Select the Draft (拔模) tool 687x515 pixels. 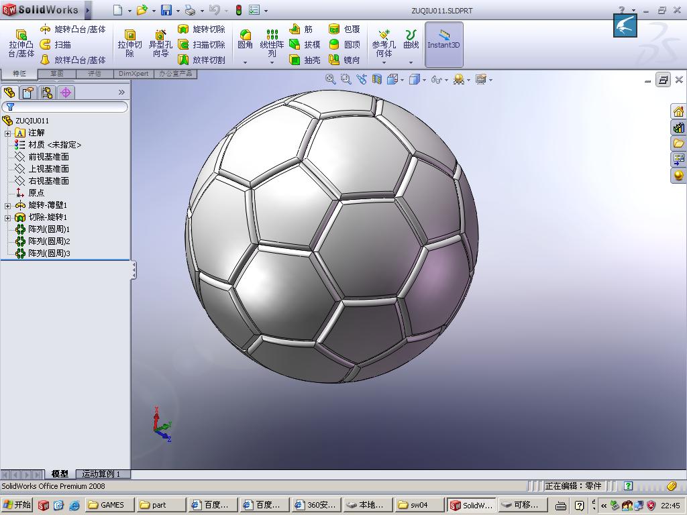[305, 44]
